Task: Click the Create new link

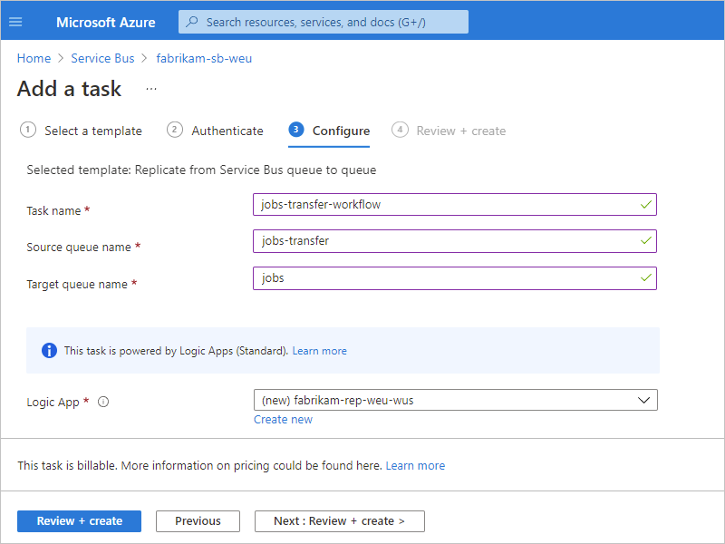Action: (x=283, y=419)
